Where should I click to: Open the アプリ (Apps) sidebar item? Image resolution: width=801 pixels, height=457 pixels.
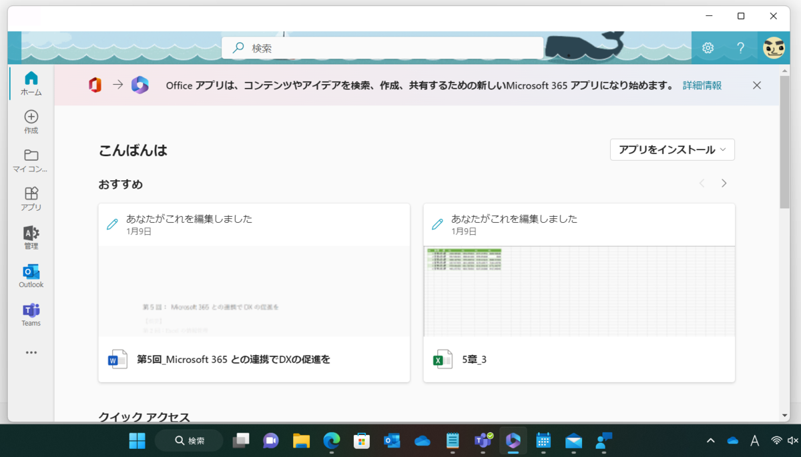click(x=31, y=199)
